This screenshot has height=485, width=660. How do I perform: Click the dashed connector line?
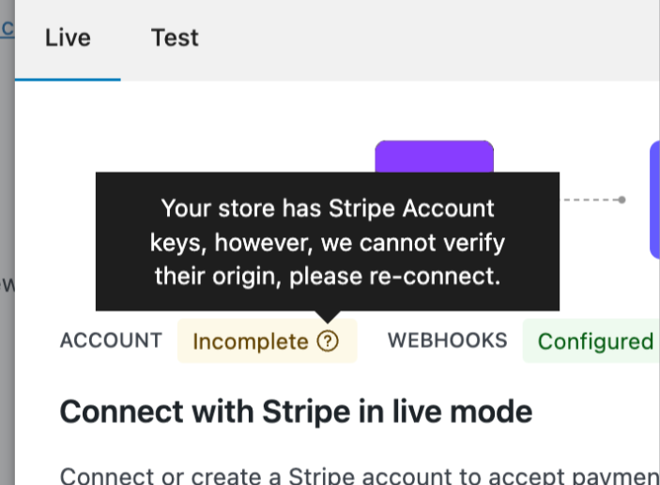[590, 200]
